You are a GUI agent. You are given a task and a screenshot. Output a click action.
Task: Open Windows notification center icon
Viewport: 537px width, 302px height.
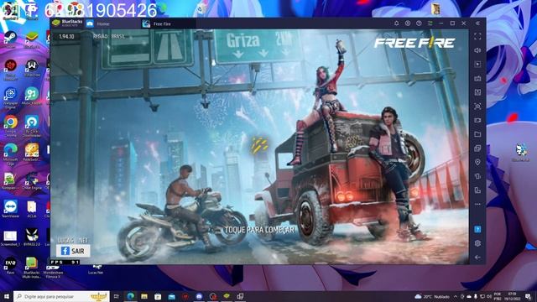528,296
